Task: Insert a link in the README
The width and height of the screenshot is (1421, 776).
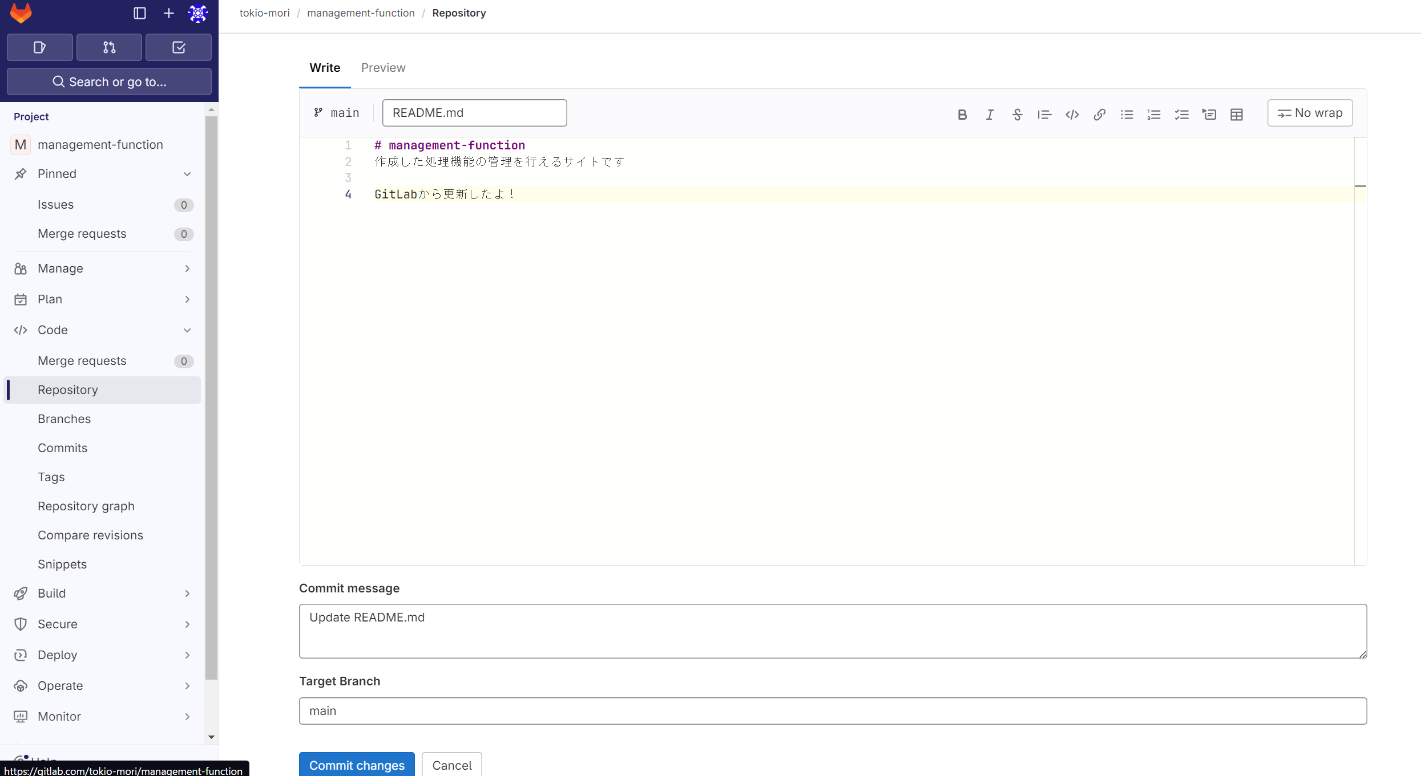Action: click(1099, 114)
